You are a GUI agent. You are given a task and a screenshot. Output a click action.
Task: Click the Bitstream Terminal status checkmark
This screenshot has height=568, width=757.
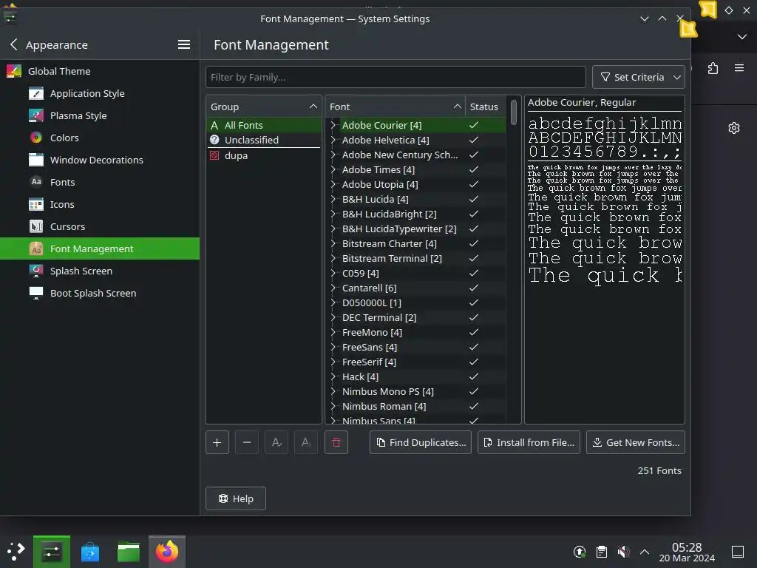474,258
